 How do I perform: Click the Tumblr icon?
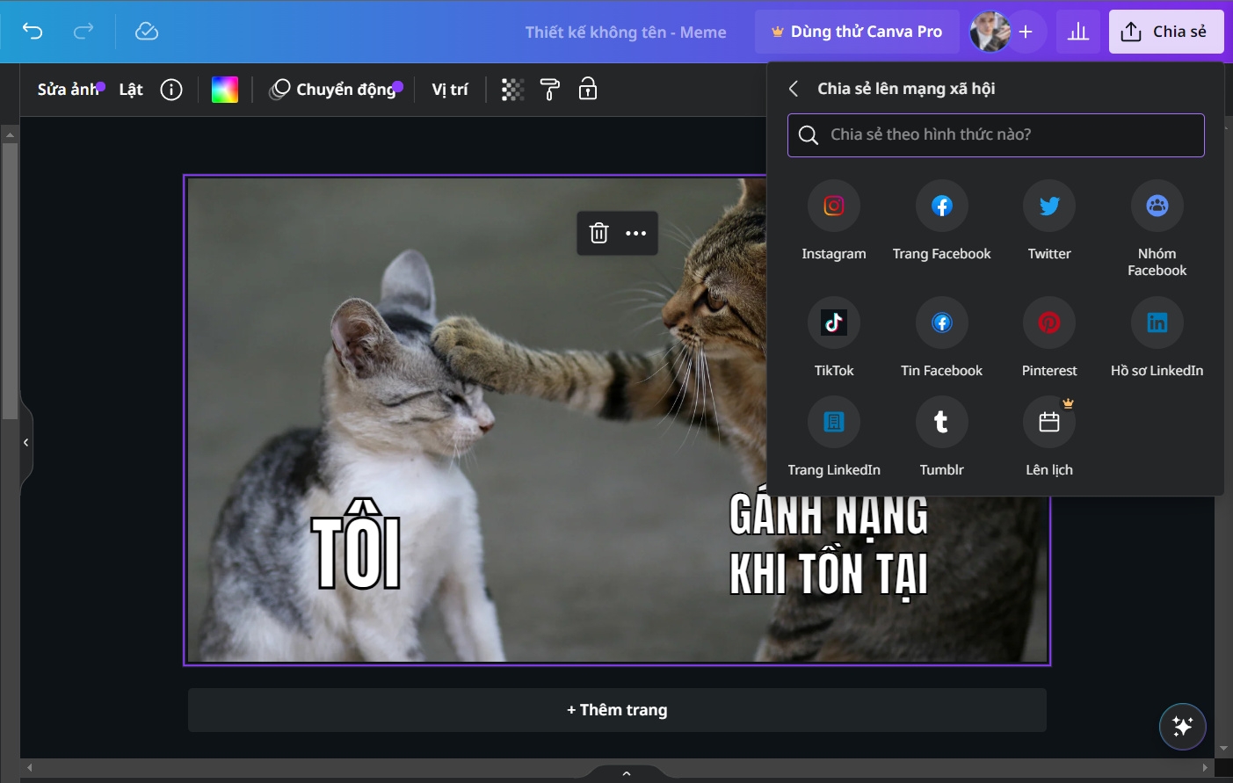941,422
